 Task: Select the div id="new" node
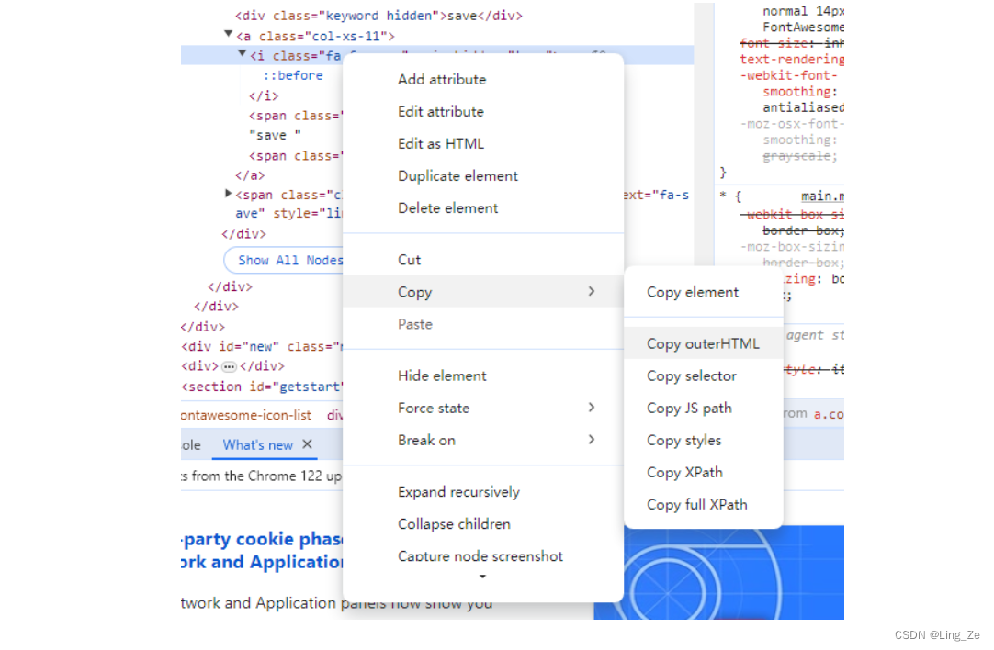261,346
